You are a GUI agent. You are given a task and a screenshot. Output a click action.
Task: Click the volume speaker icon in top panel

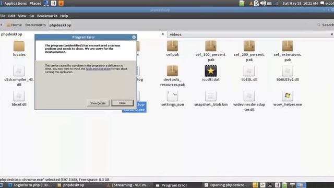[x=263, y=3]
